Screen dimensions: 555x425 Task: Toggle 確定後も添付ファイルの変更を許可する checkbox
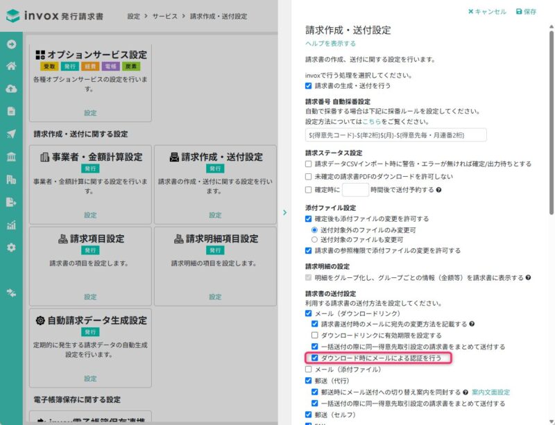(x=308, y=218)
